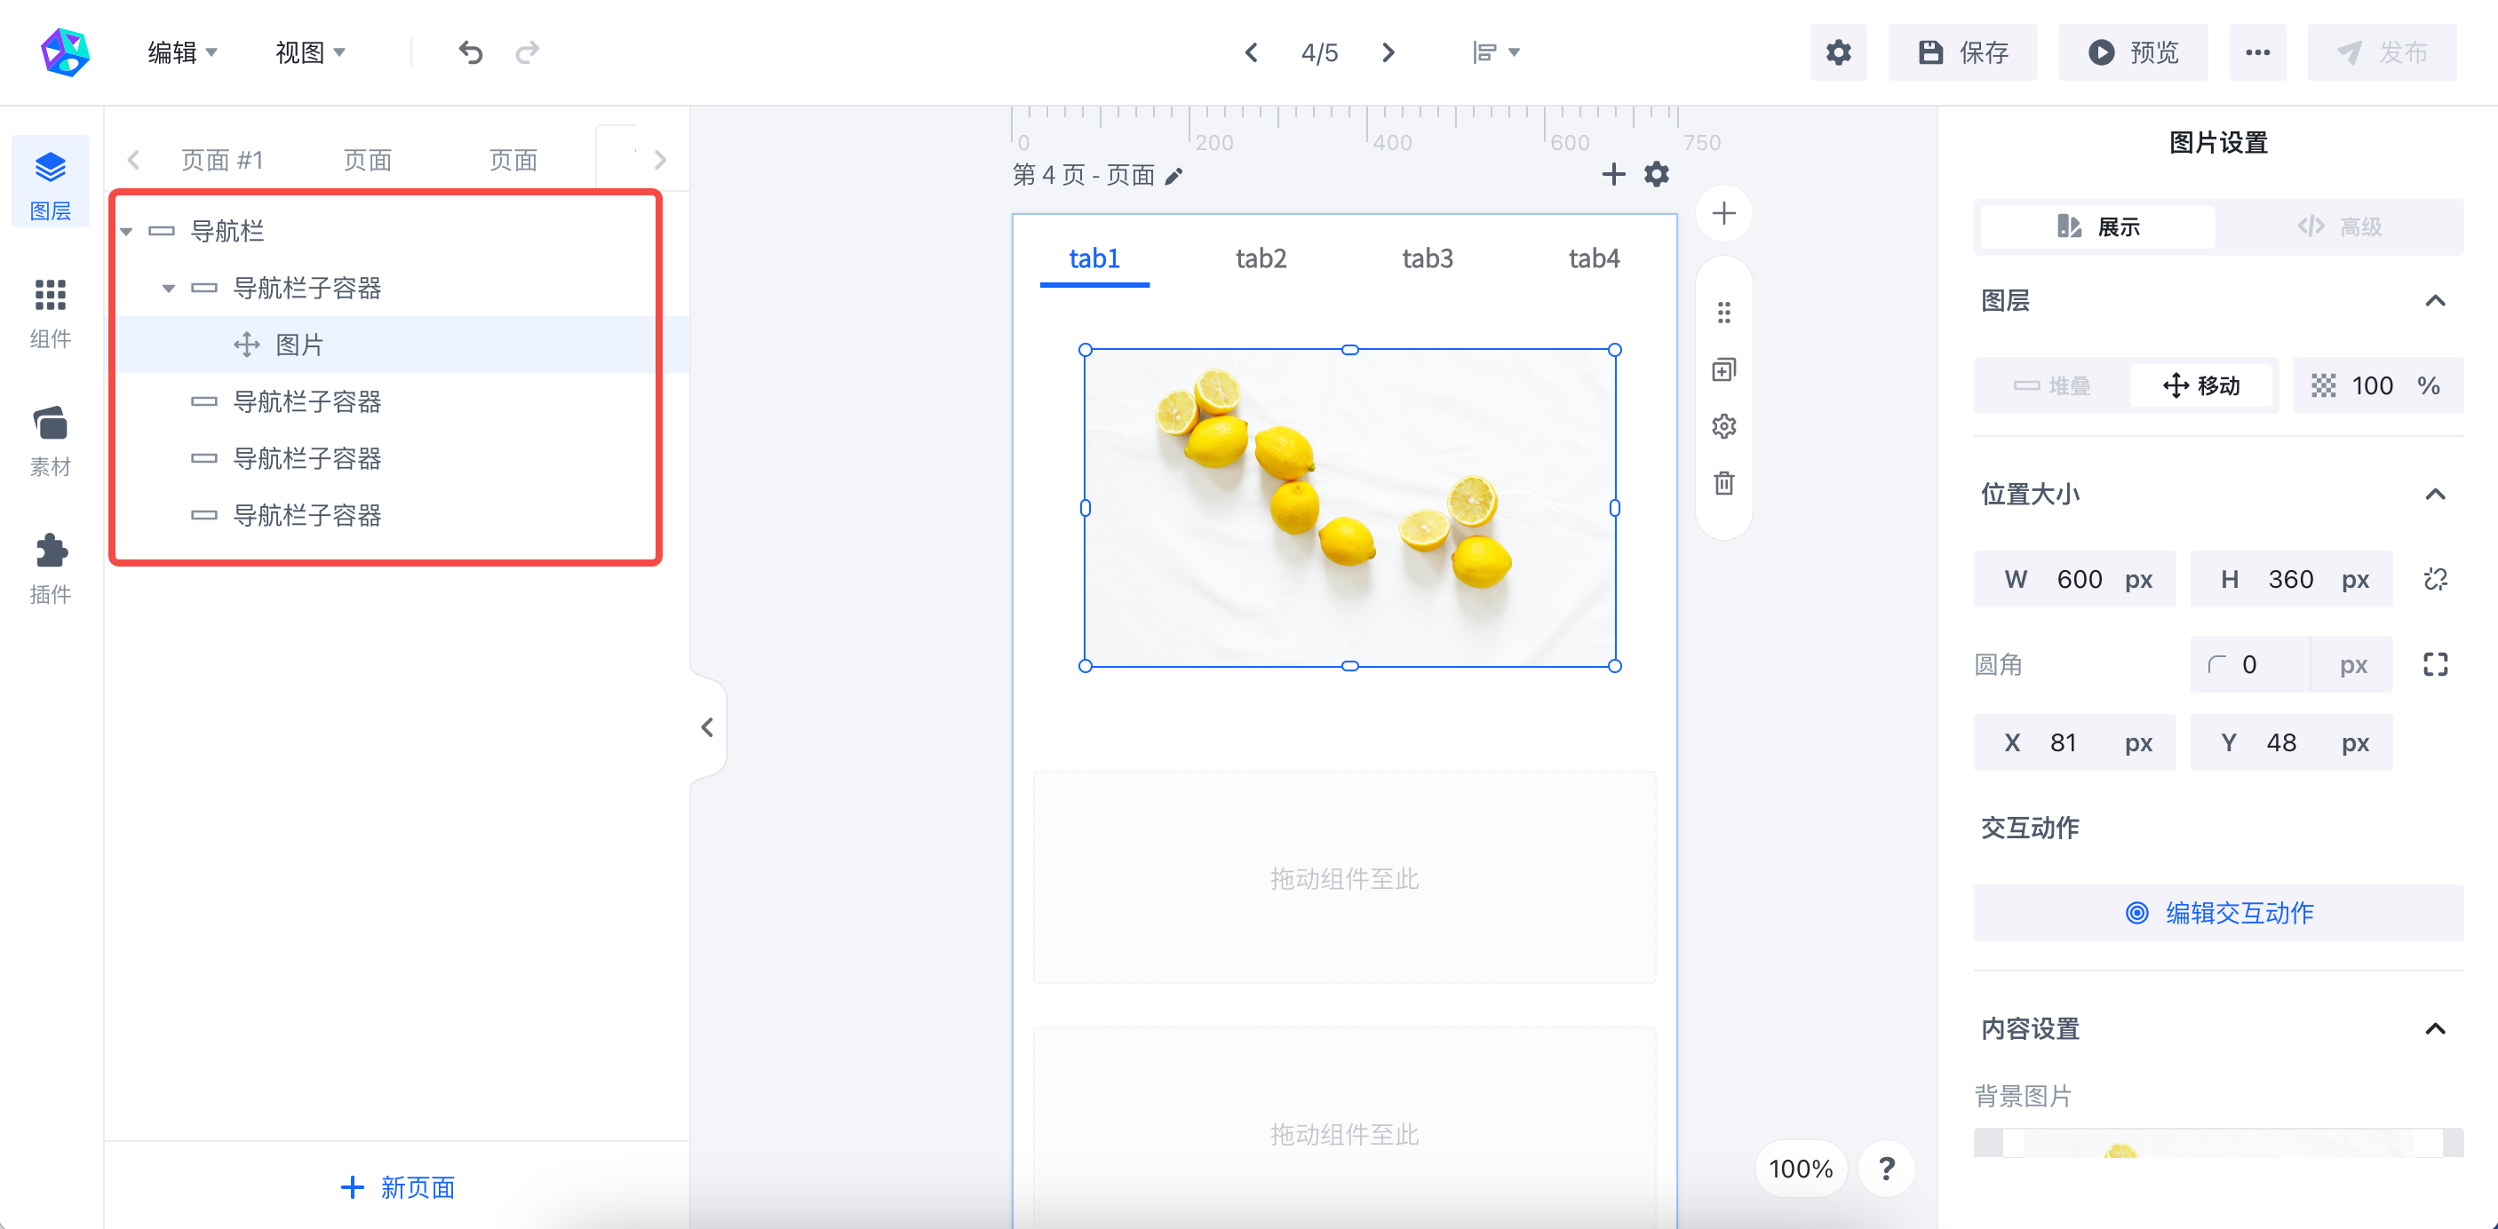Select the 页面 #1 page tab
Screen dimensions: 2498x1229
click(x=222, y=160)
